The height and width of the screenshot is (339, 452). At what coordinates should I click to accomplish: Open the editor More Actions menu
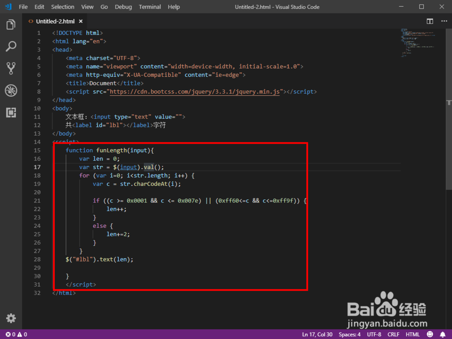(x=444, y=21)
